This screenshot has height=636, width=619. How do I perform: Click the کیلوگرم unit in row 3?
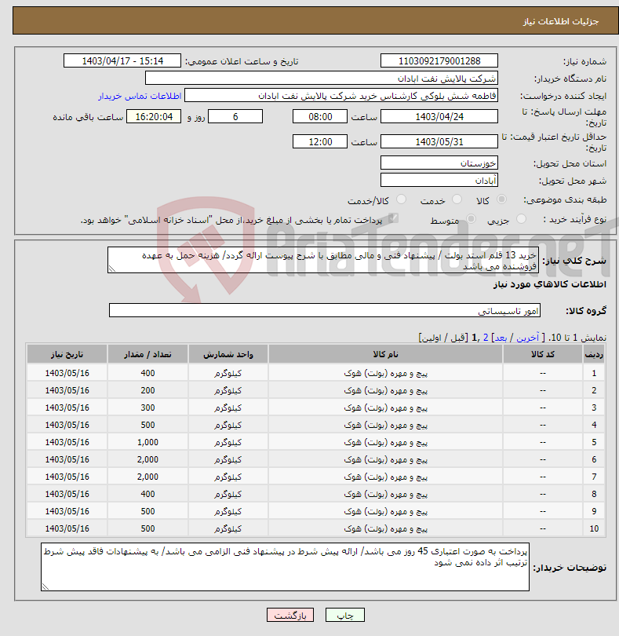coord(228,408)
